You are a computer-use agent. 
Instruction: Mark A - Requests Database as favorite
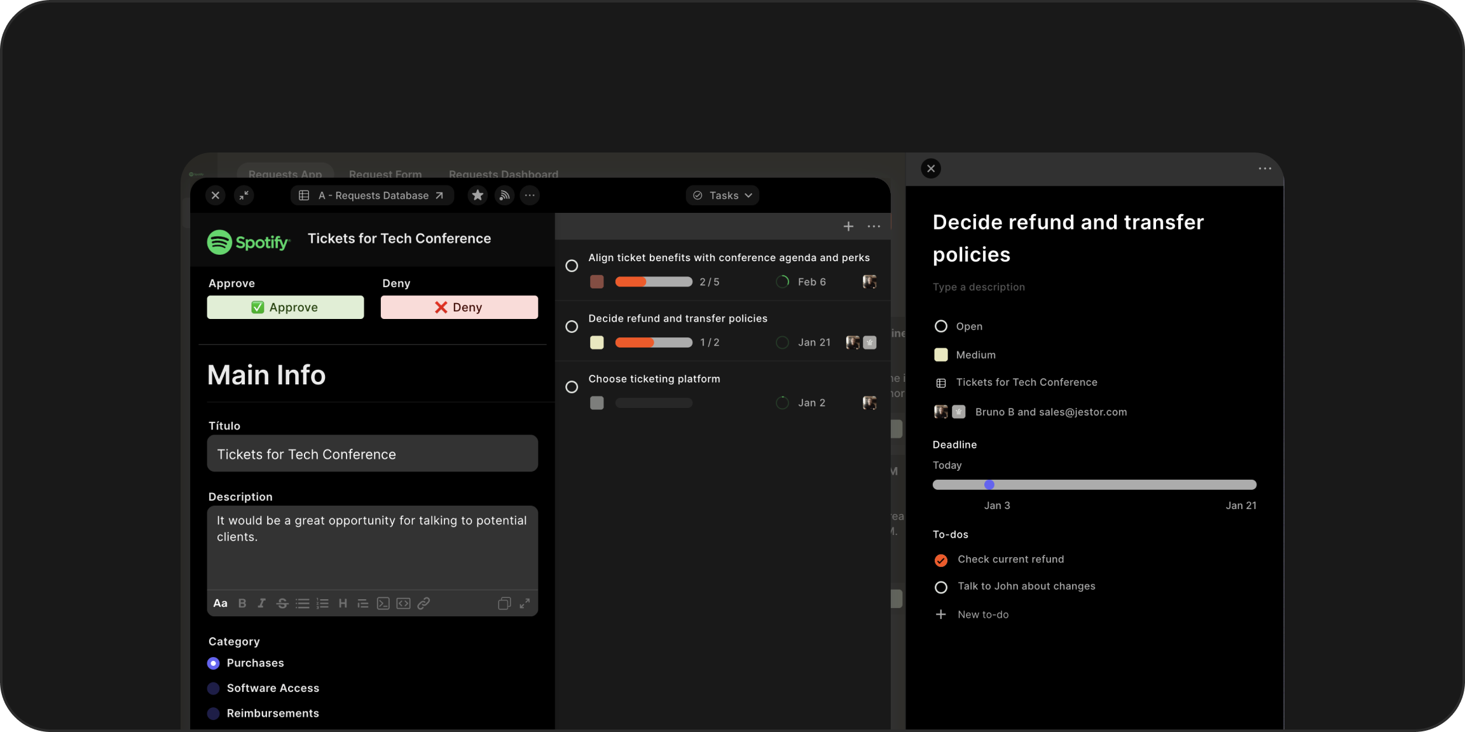pos(477,195)
